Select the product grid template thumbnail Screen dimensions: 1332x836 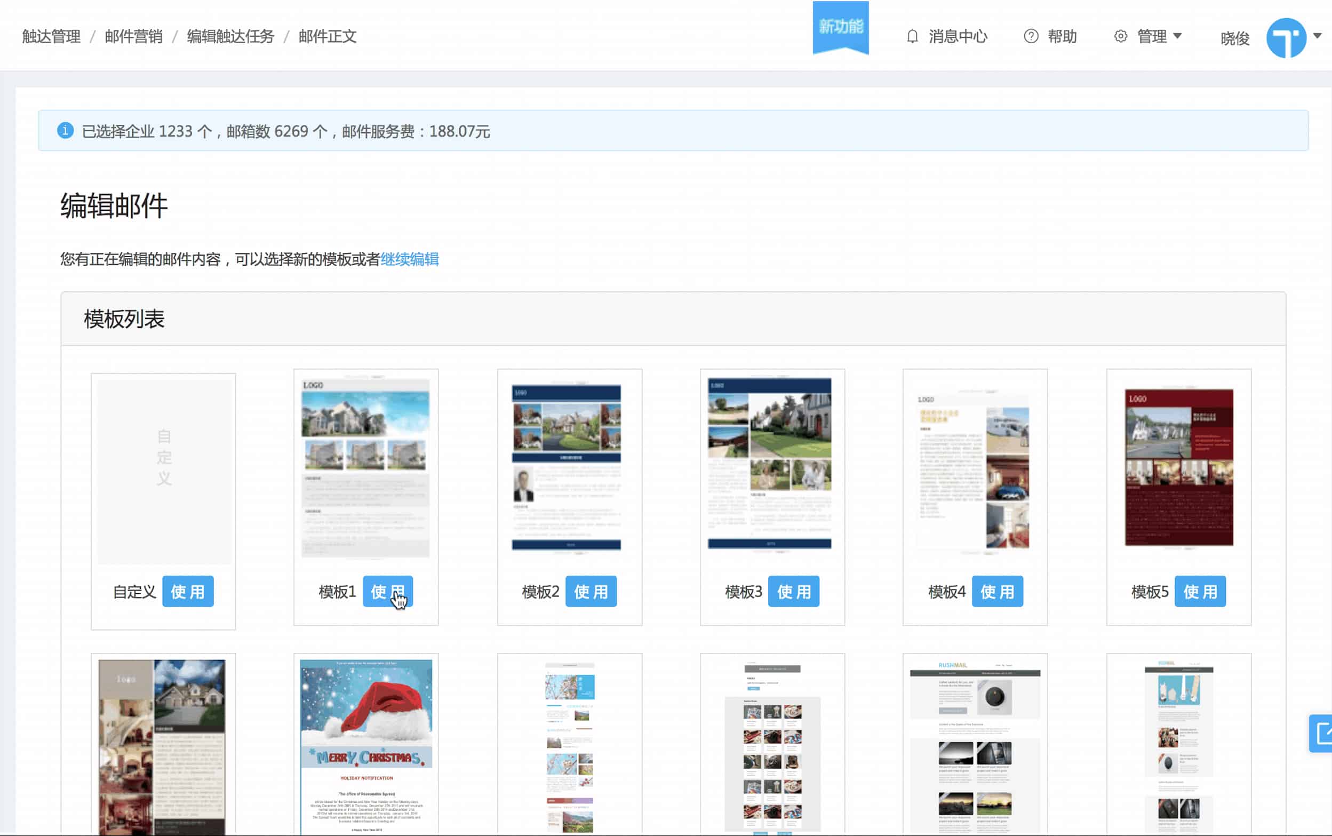(772, 747)
